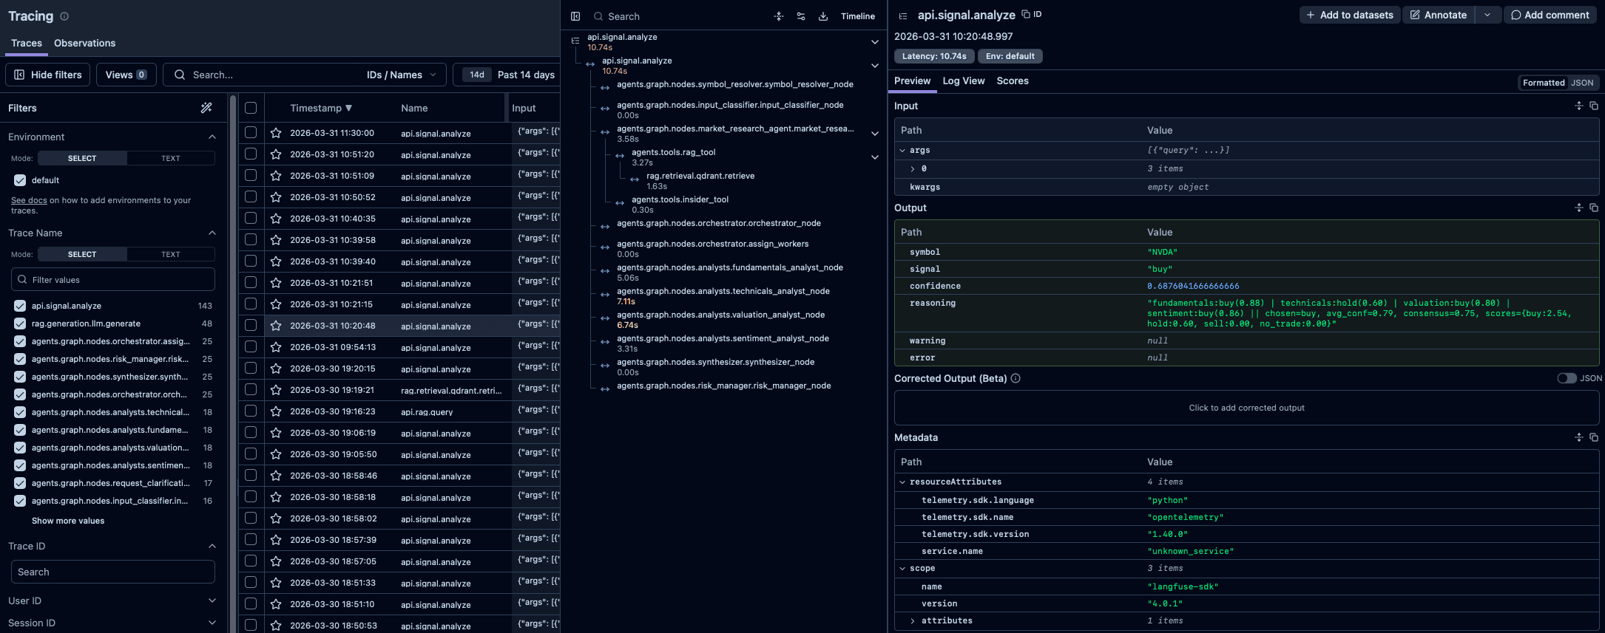Check the row checkbox for 2026-03-31 10:51:09
The height and width of the screenshot is (633, 1605).
(x=251, y=175)
